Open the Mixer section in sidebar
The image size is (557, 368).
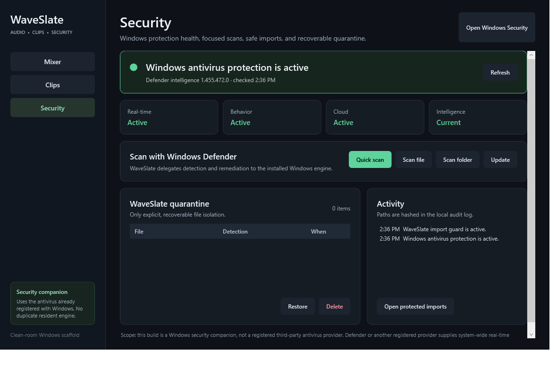point(52,62)
